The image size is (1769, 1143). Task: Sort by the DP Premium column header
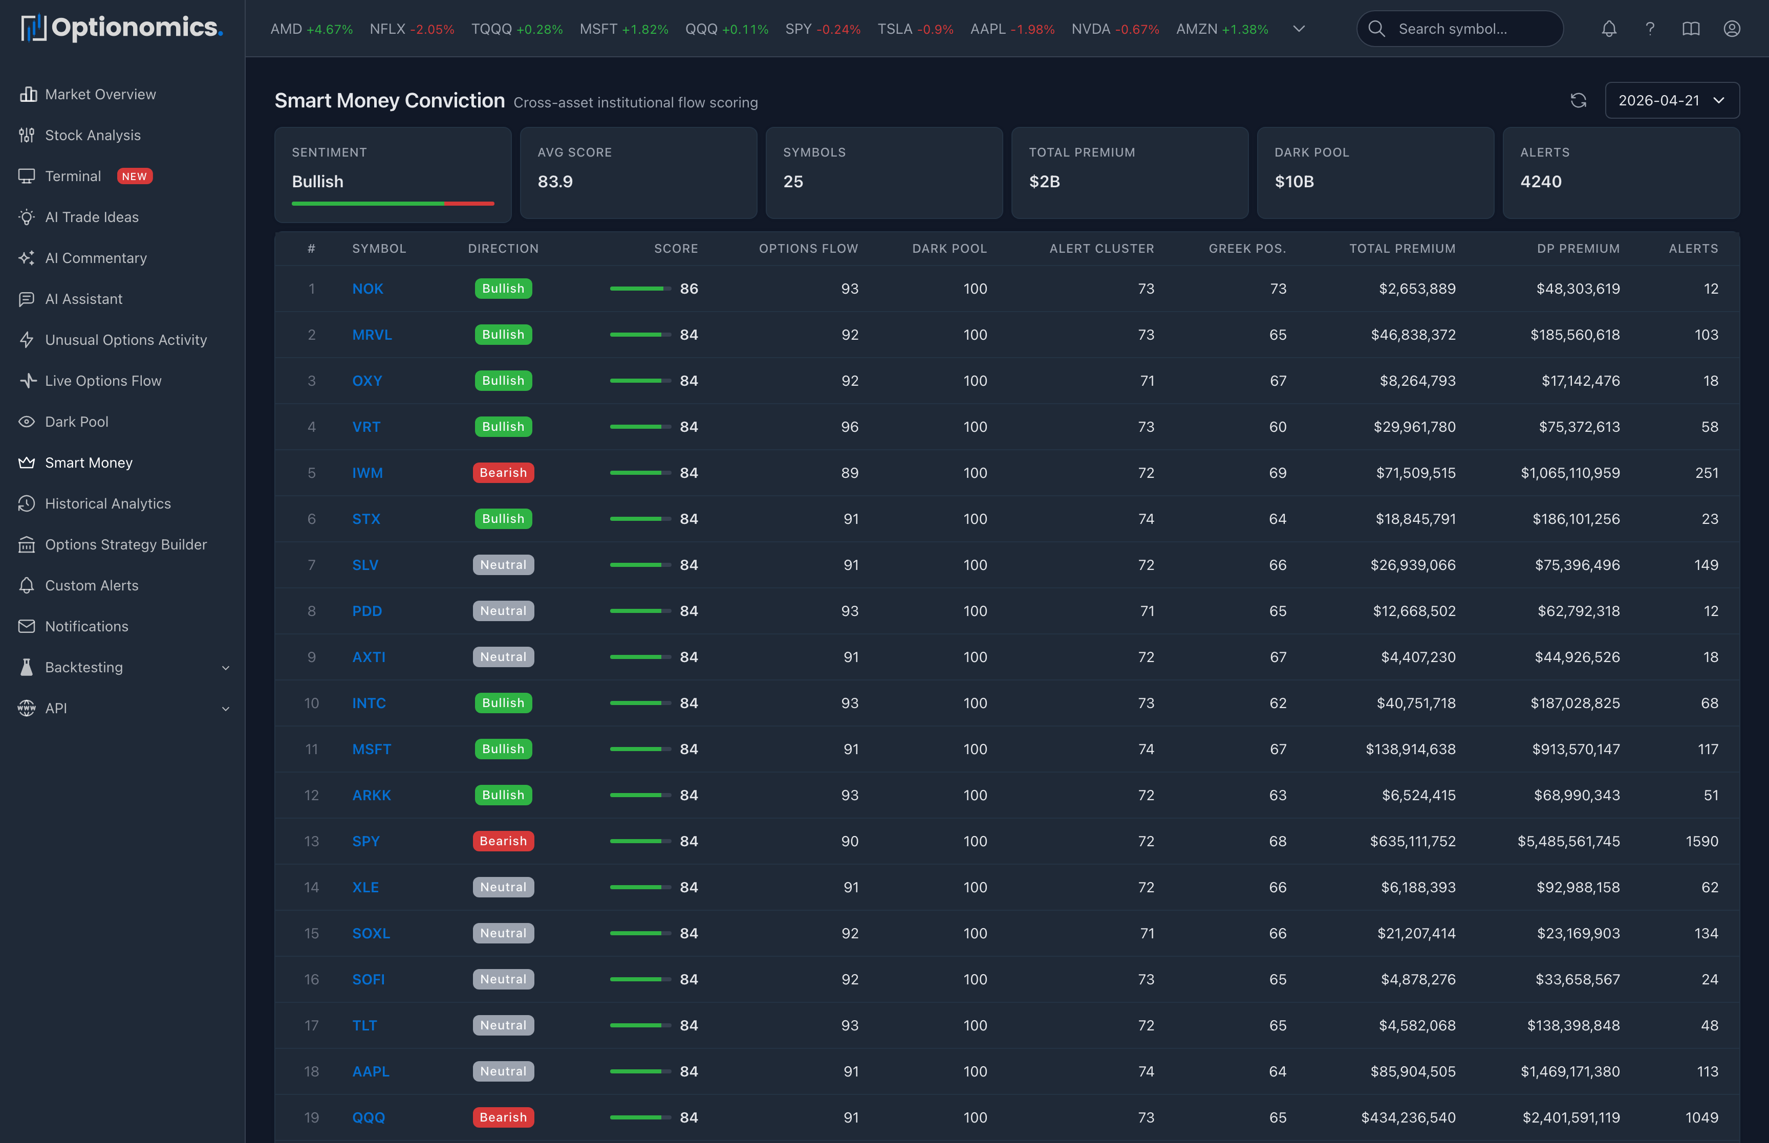pyautogui.click(x=1578, y=249)
